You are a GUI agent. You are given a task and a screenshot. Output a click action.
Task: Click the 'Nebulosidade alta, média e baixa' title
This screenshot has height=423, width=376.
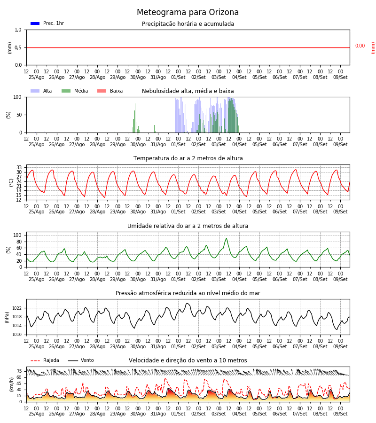coord(188,91)
